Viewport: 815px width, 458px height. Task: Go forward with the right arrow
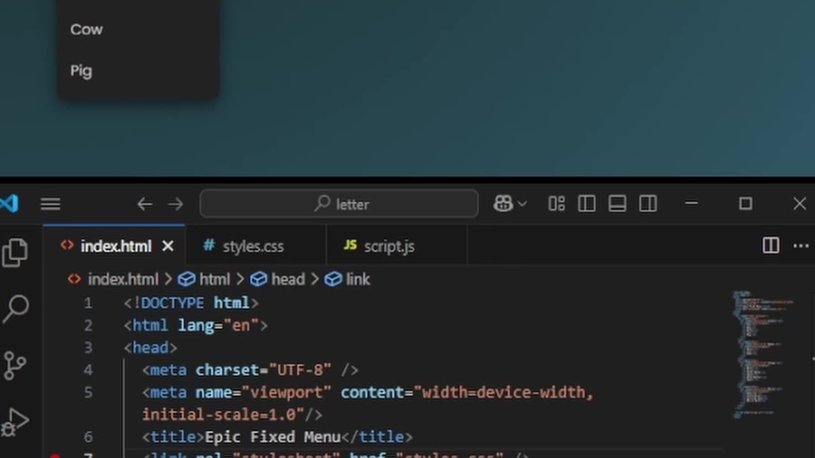click(175, 204)
